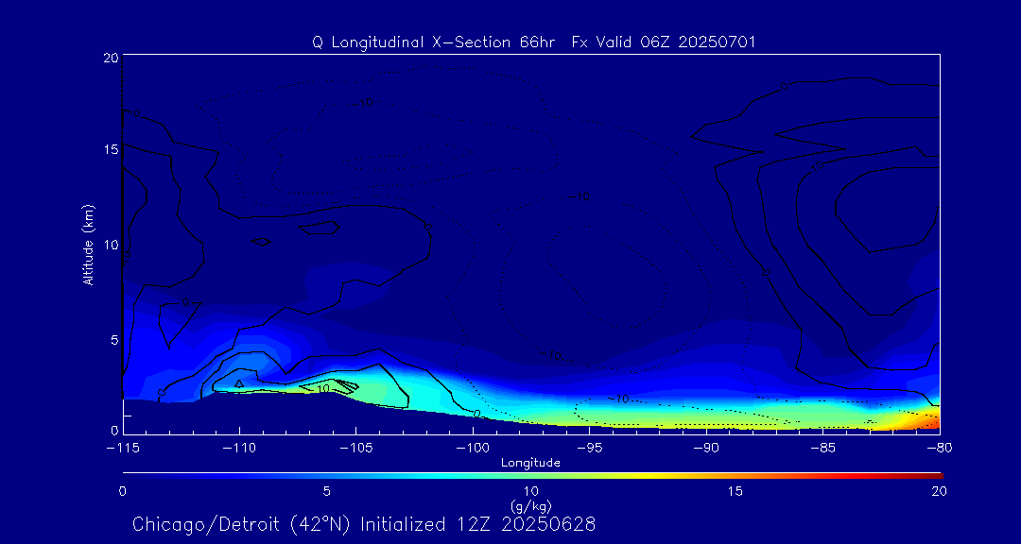Click the 15 label under the color bar
1021x544 pixels.
click(735, 492)
